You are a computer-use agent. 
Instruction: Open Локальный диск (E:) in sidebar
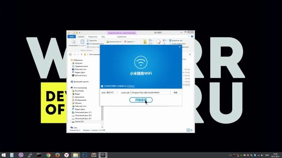tap(82, 118)
